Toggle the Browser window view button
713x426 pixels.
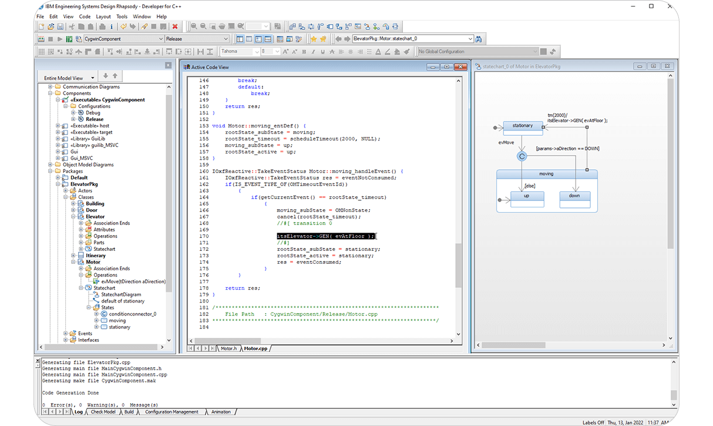pyautogui.click(x=240, y=39)
